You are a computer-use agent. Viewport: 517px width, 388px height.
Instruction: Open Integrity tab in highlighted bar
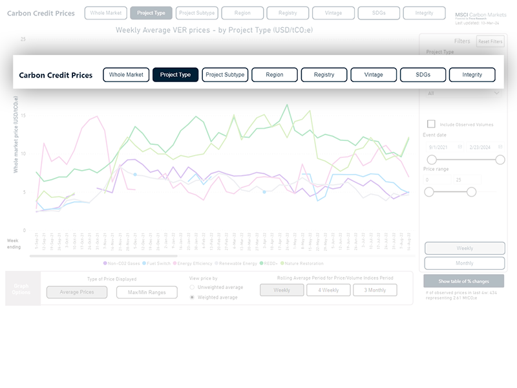coord(472,75)
